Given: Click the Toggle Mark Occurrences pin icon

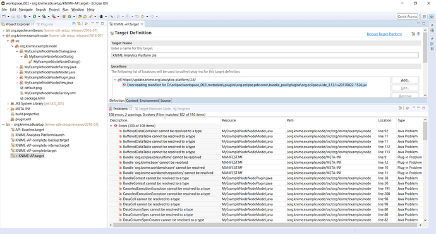Looking at the screenshot, I should 112,16.
